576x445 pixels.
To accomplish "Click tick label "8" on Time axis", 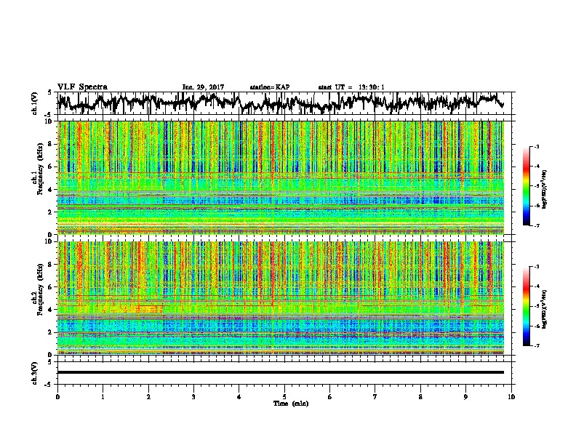I will [x=420, y=397].
